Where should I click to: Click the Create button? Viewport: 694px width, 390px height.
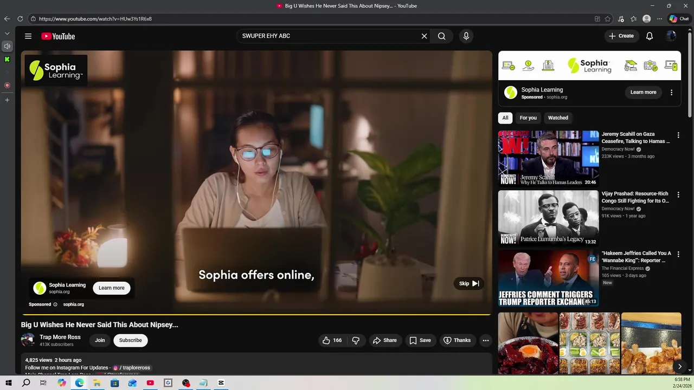click(621, 36)
